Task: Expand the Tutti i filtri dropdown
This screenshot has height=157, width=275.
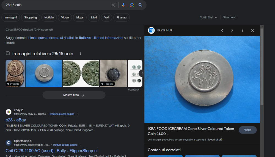Action: (x=208, y=17)
